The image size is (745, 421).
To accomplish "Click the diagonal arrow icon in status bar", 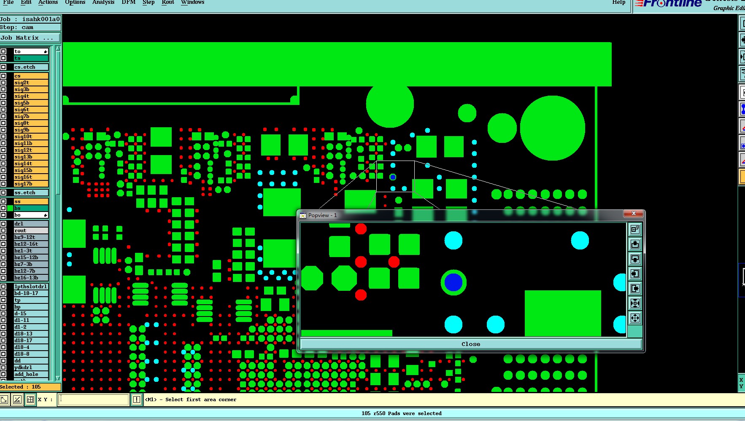I will [x=4, y=400].
